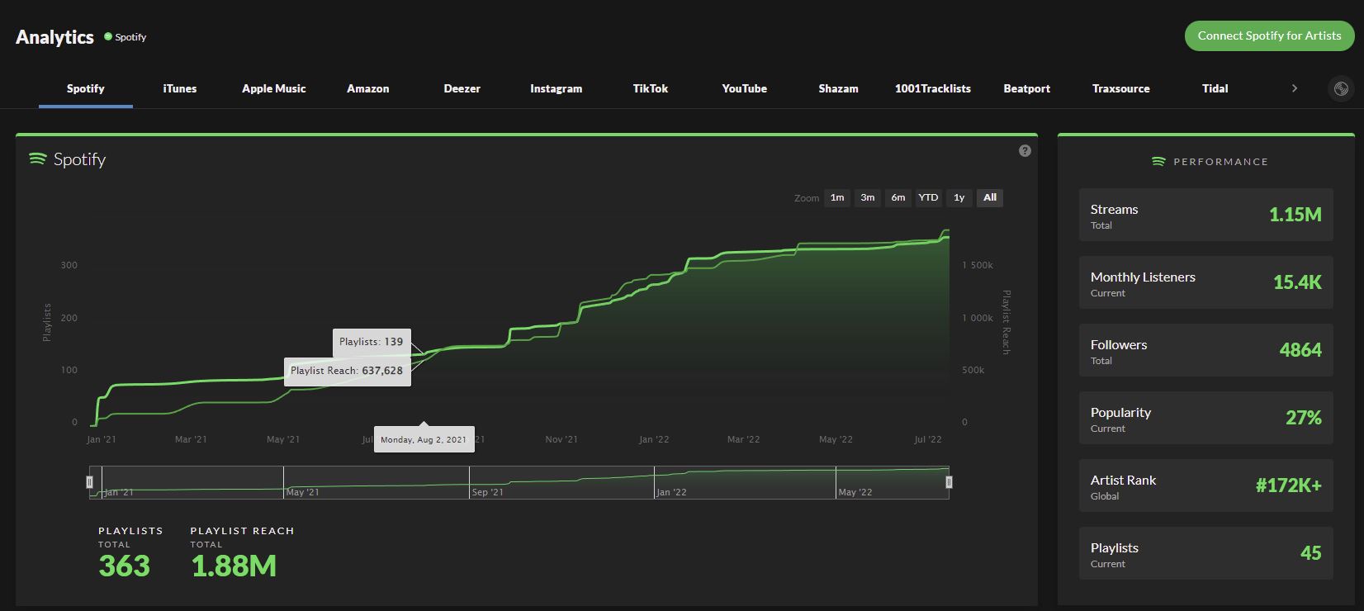1364x611 pixels.
Task: Click Connect Spotify for Artists button
Action: coord(1269,36)
